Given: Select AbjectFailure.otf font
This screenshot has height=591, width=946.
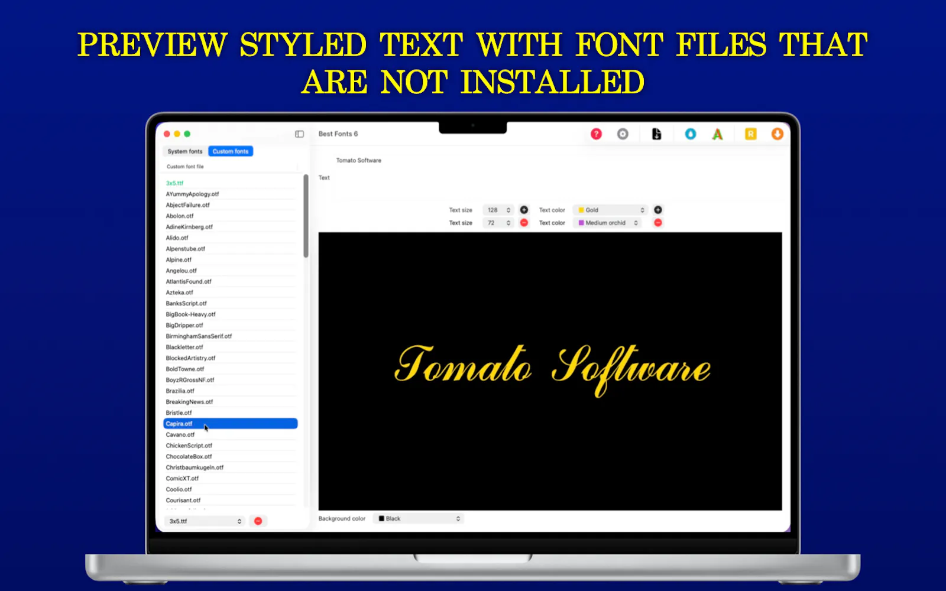Looking at the screenshot, I should click(230, 205).
